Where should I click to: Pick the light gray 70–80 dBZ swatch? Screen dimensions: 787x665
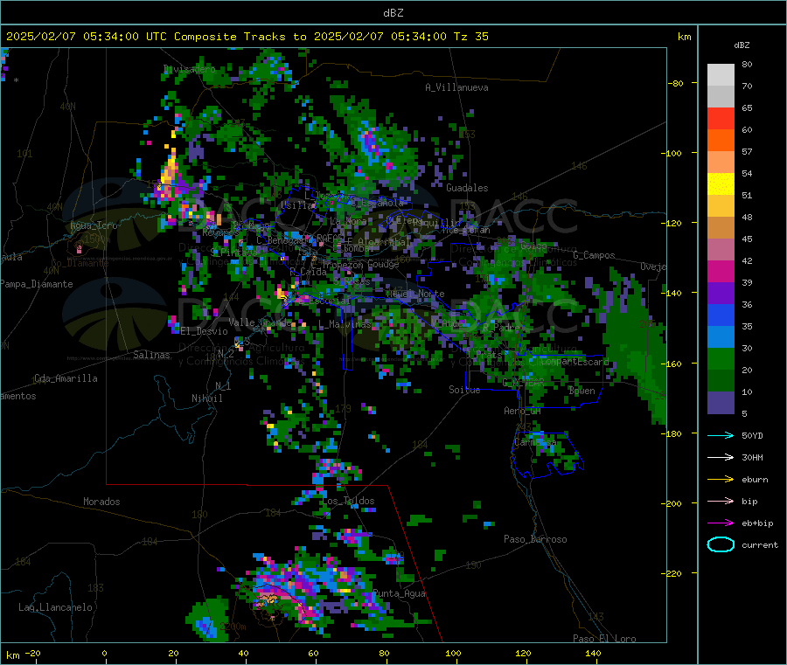[721, 75]
